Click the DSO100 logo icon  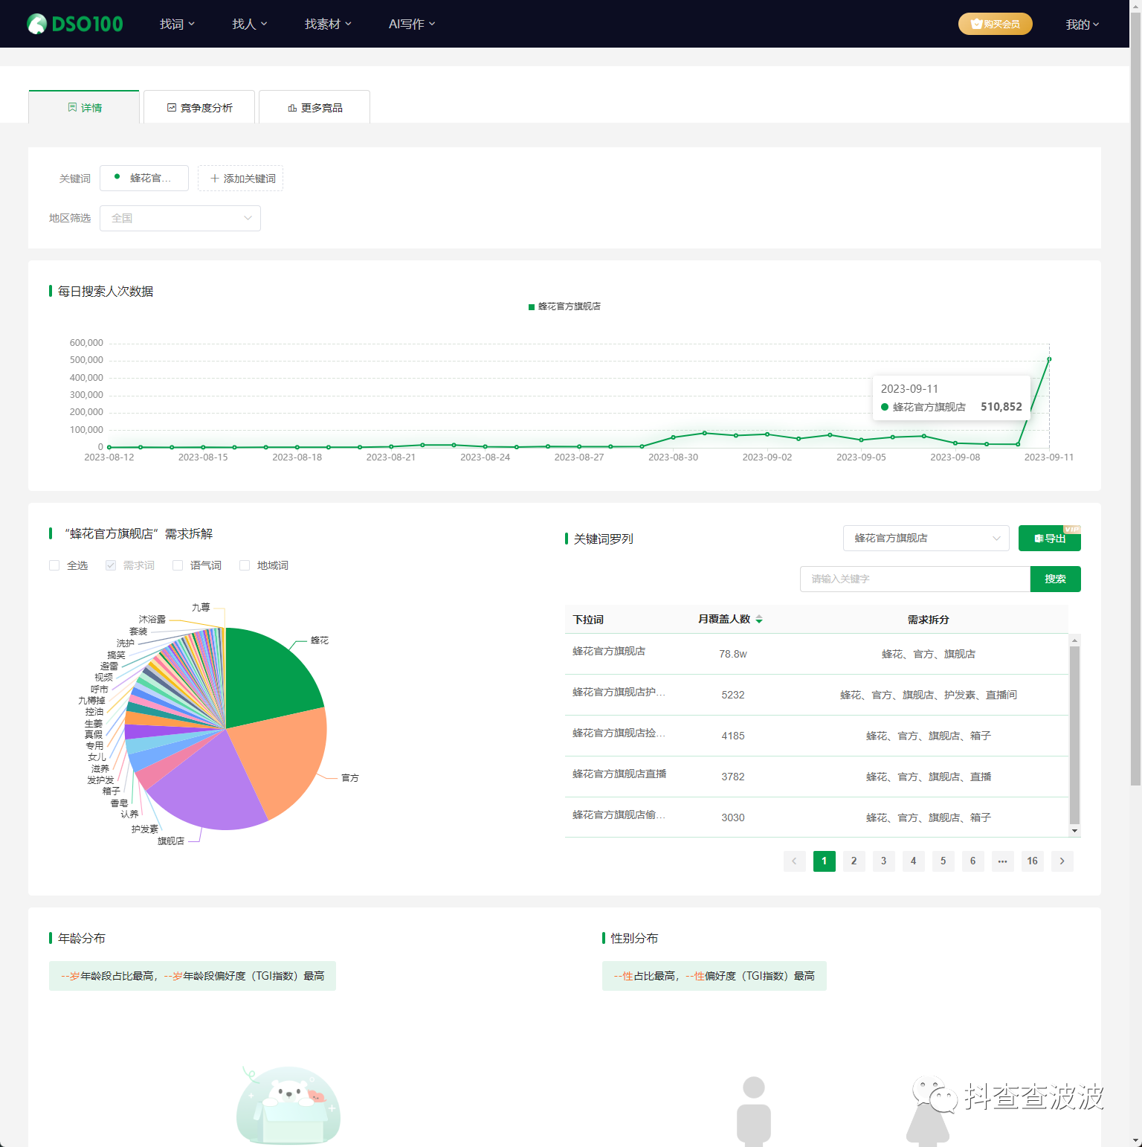(x=36, y=24)
